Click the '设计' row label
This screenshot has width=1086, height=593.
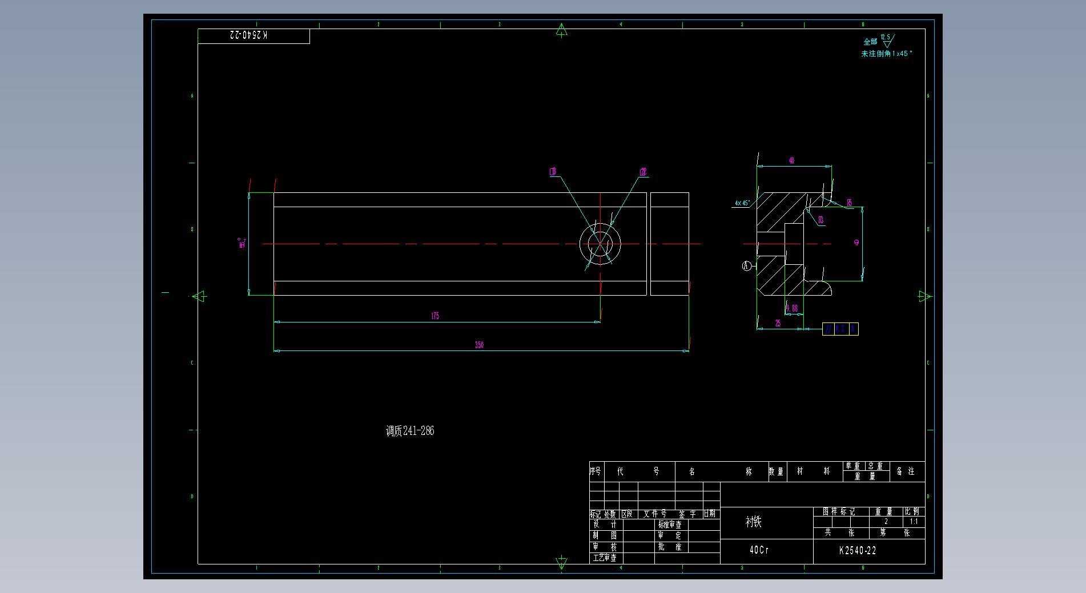pos(605,525)
